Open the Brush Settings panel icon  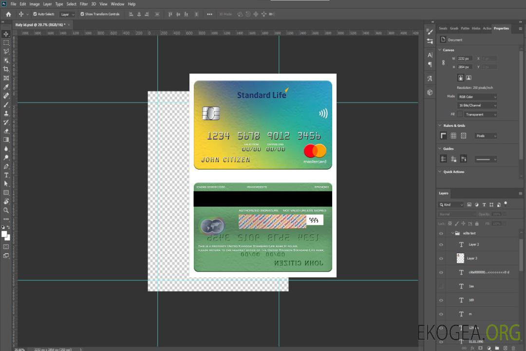tap(430, 32)
